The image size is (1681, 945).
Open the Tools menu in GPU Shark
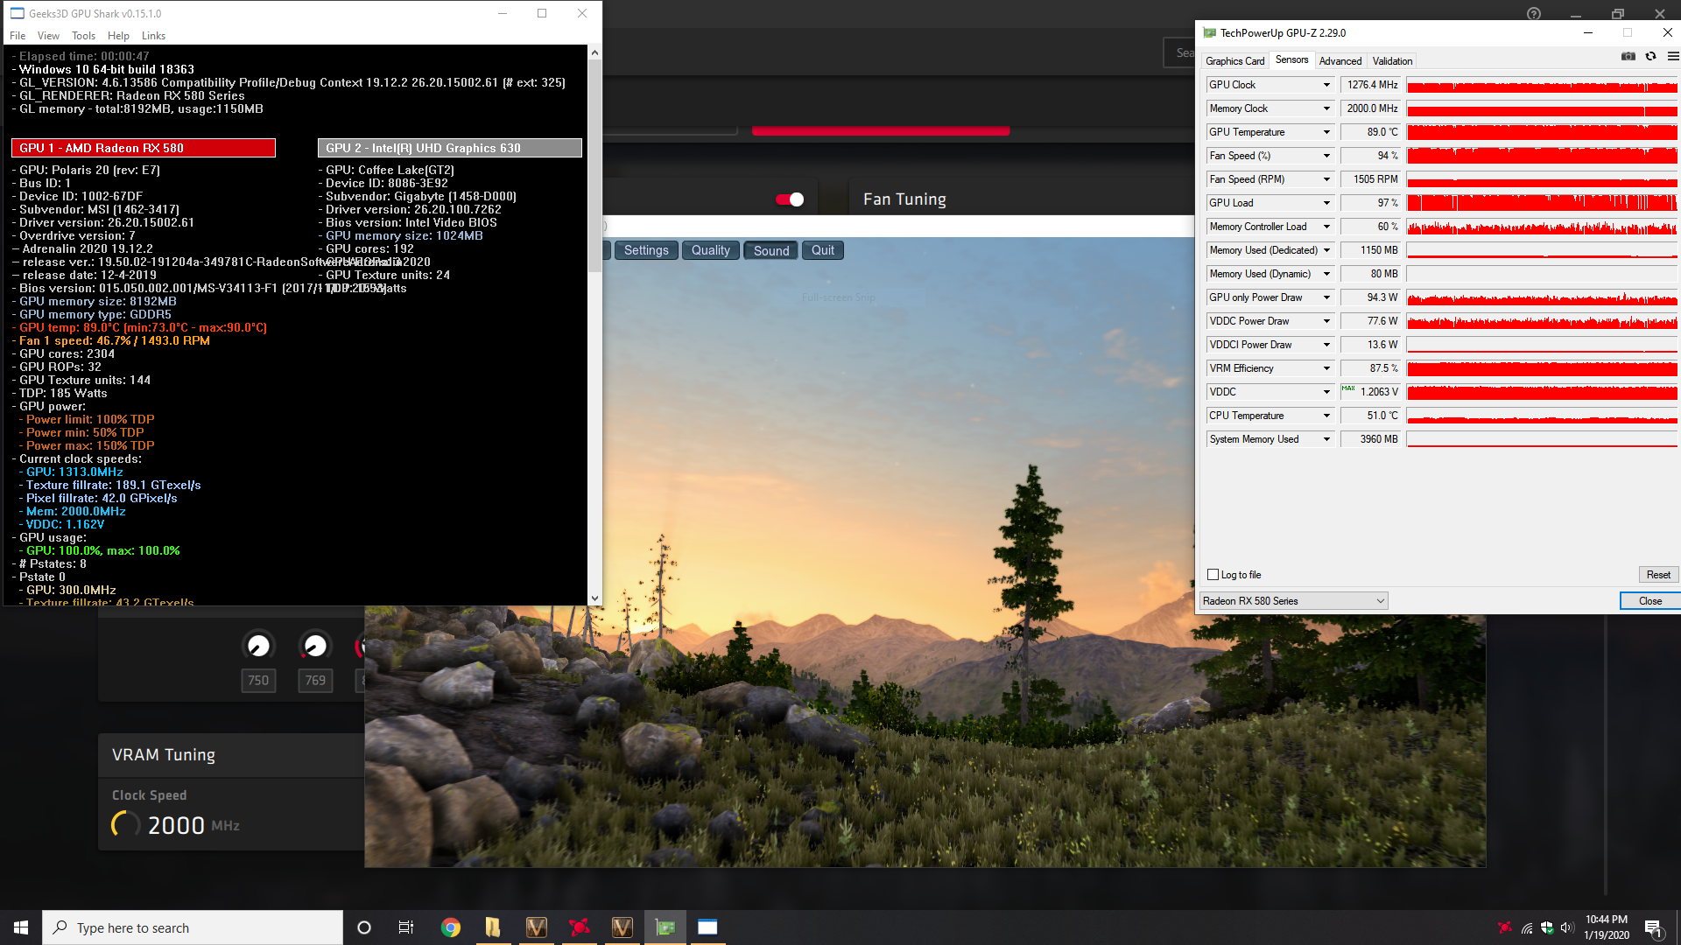point(83,36)
